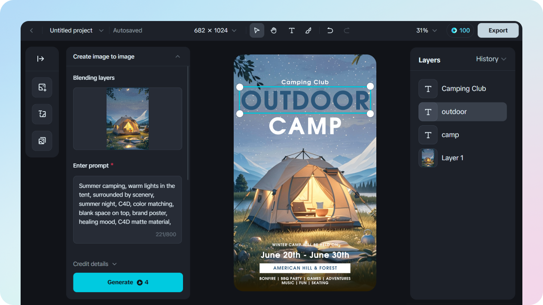Screen dimensions: 543x305
Task: Open the add-image sidebar tool
Action: point(42,88)
